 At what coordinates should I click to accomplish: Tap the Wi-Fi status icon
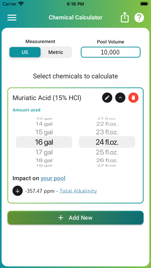coord(21,4)
